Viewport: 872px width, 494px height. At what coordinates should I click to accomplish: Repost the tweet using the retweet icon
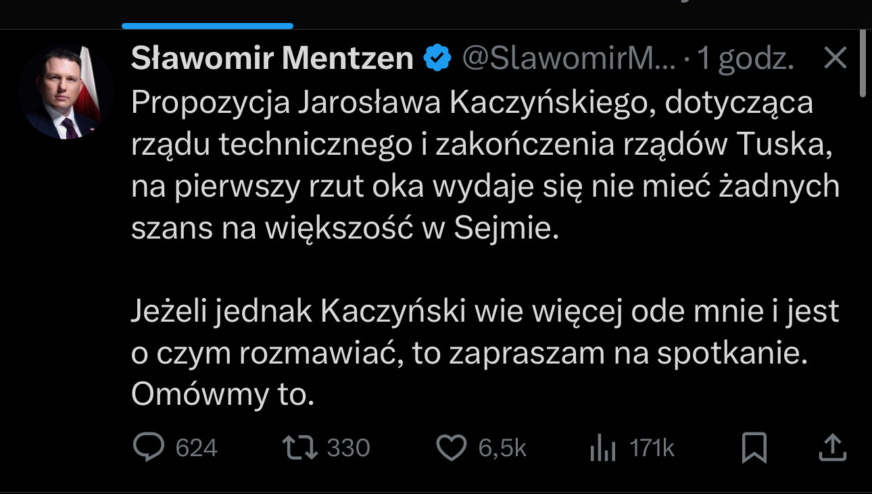(x=301, y=447)
